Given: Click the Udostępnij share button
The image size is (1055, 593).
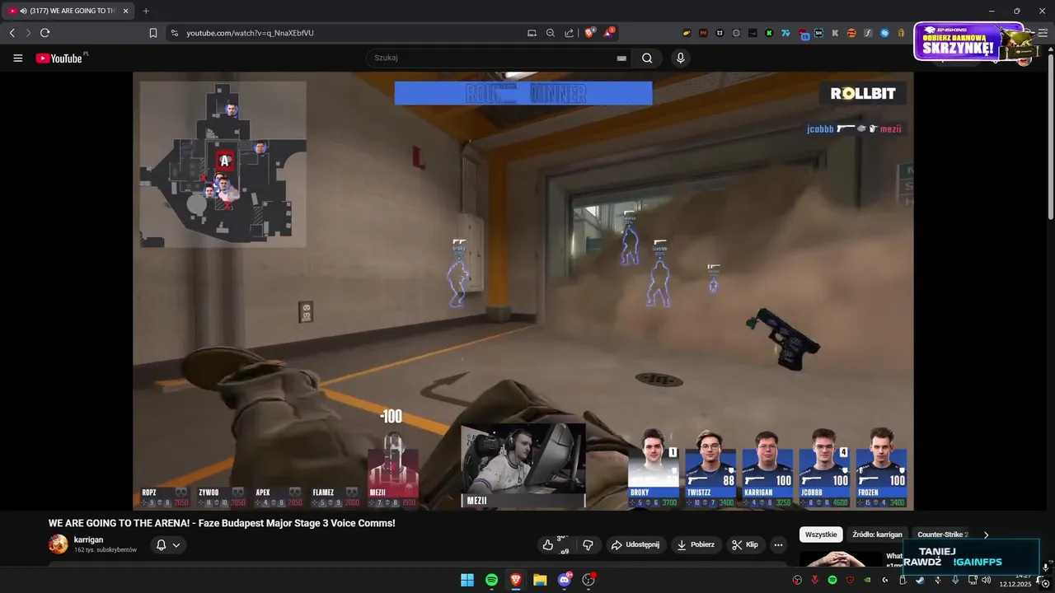Looking at the screenshot, I should point(636,544).
